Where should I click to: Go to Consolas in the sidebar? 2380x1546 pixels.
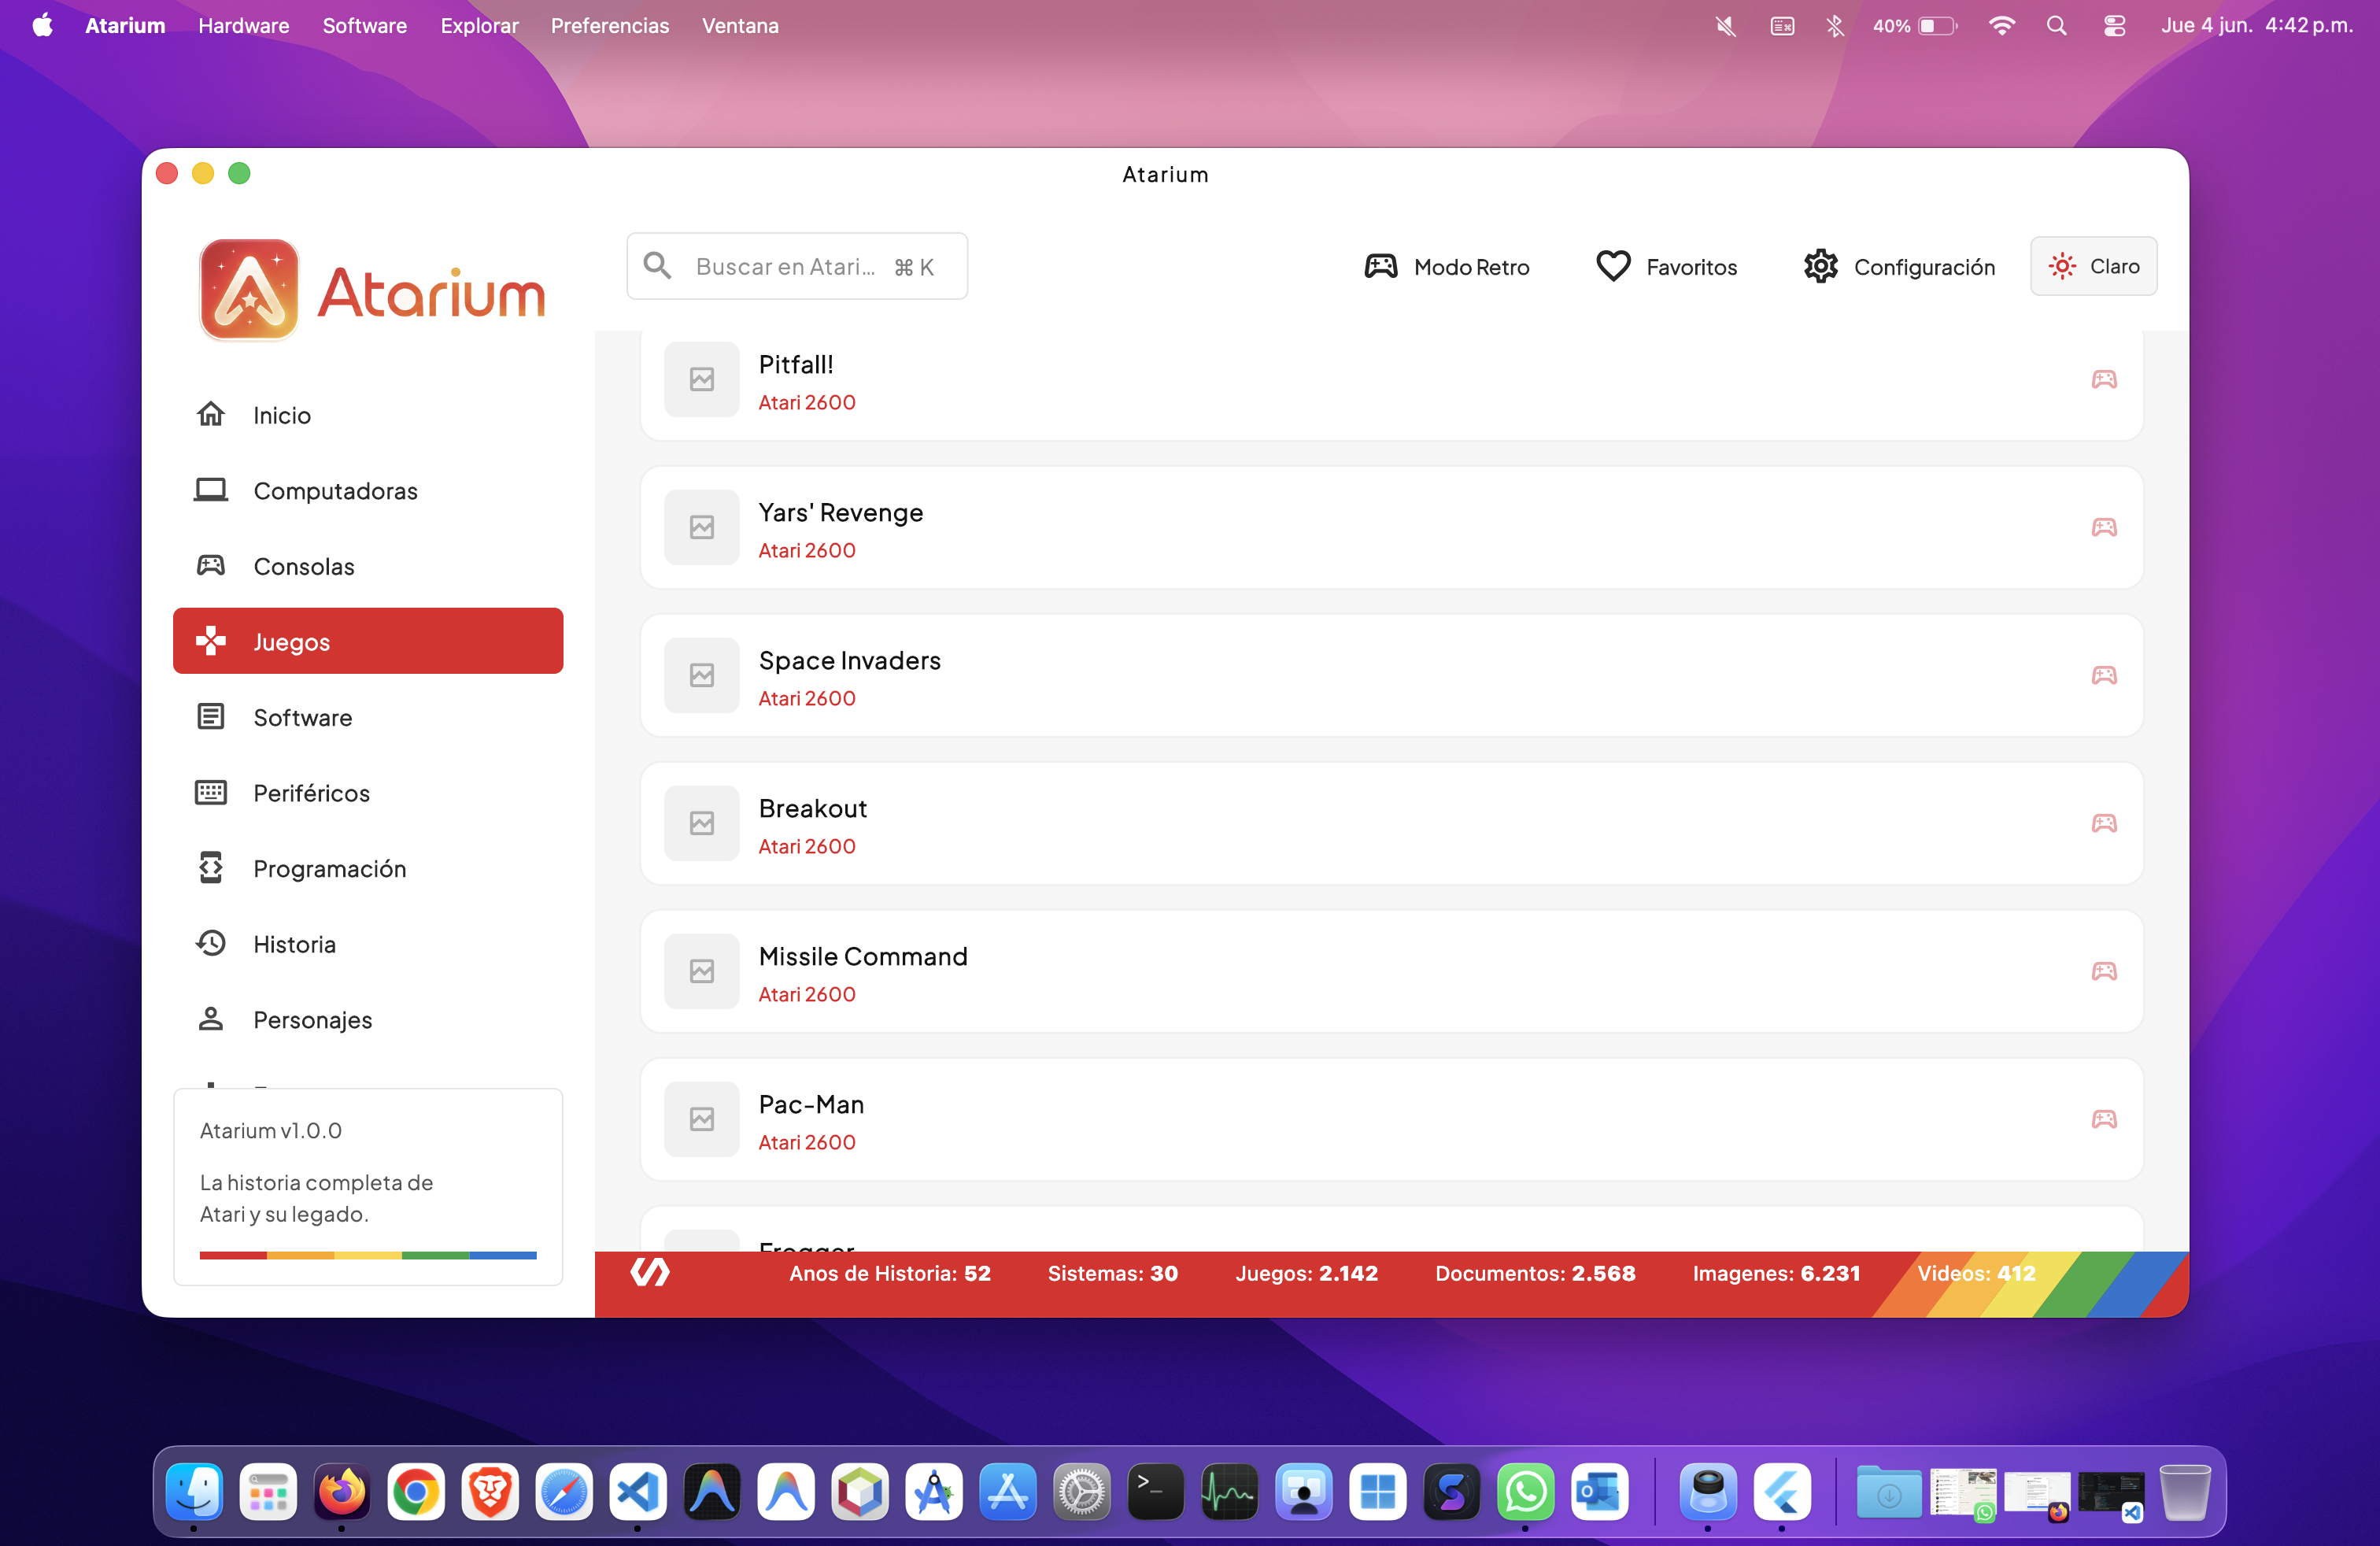367,566
